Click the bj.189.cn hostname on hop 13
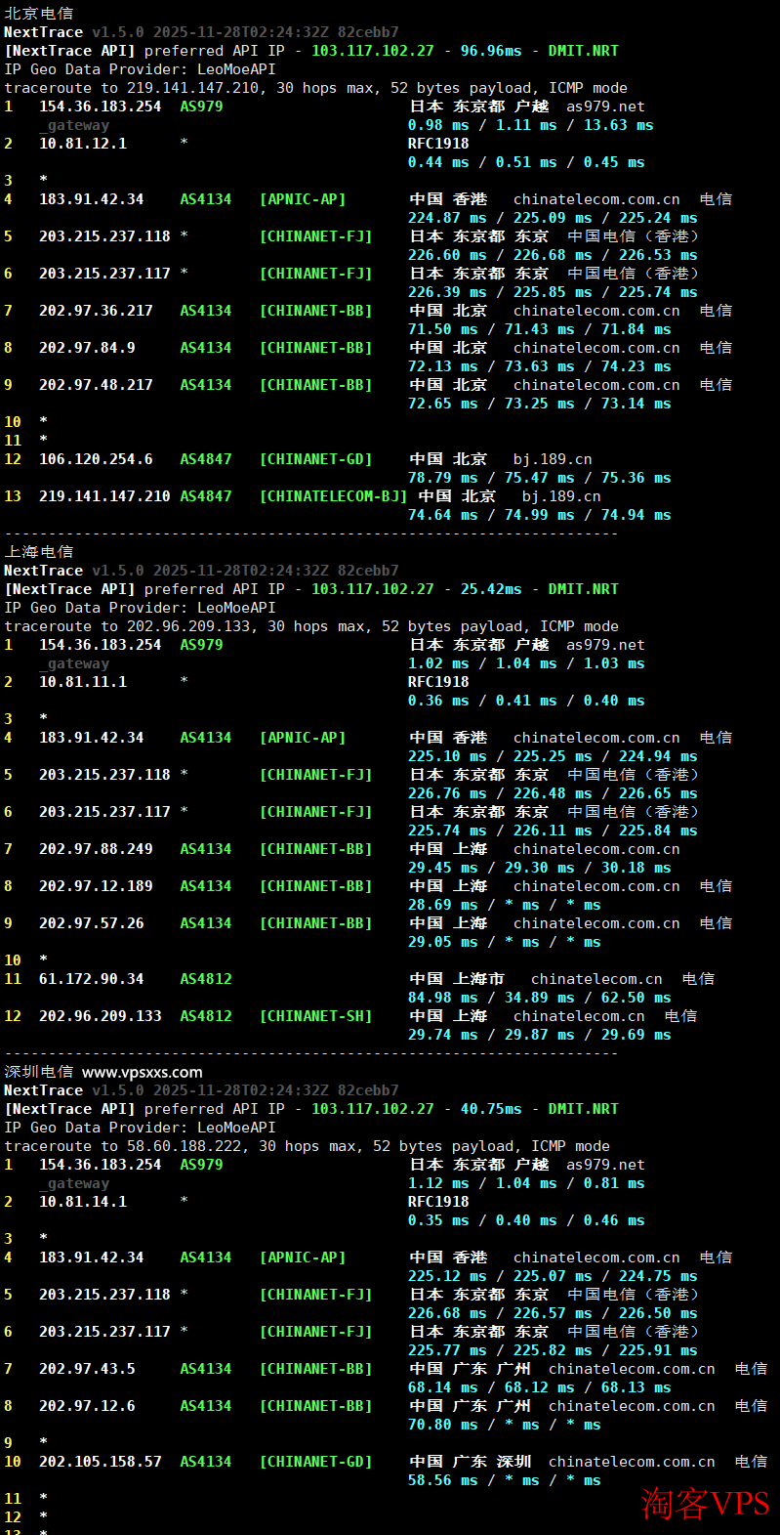This screenshot has height=1535, width=780. (x=561, y=496)
